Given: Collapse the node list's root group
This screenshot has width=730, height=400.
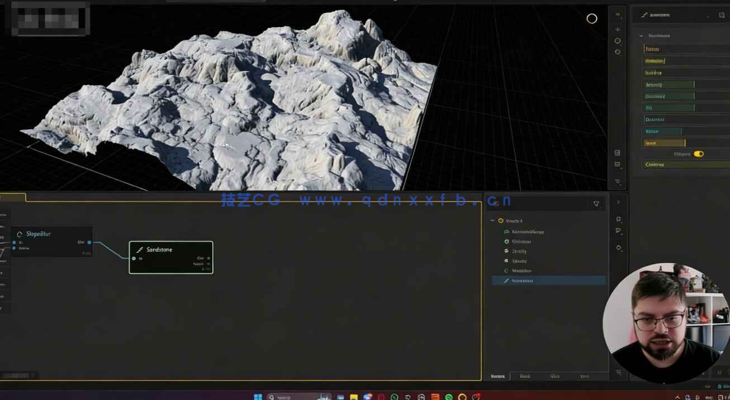Looking at the screenshot, I should (492, 221).
